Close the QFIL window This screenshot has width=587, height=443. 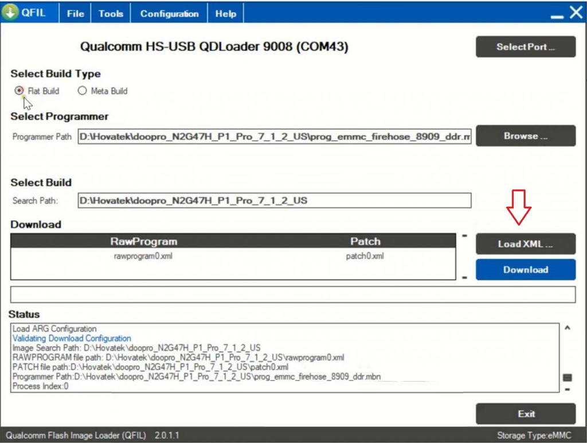(576, 13)
